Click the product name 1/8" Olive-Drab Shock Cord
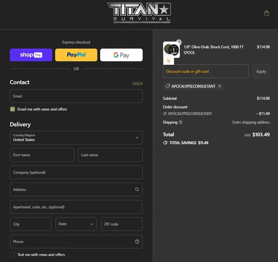278x262 pixels. click(213, 50)
